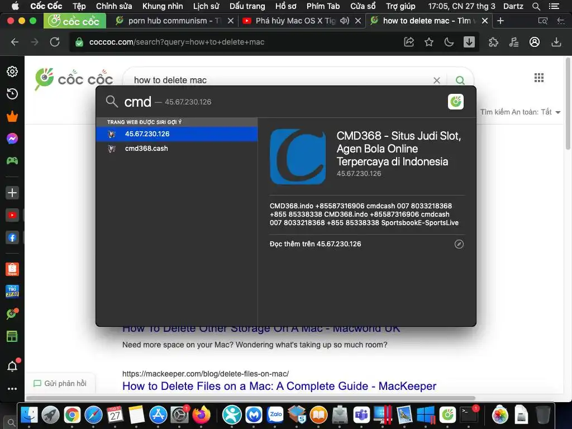
Task: Click the Gửi phản hồi feedback button
Action: click(x=60, y=383)
